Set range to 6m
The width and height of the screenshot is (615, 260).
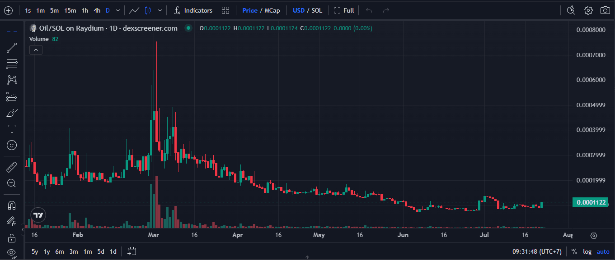pyautogui.click(x=60, y=251)
